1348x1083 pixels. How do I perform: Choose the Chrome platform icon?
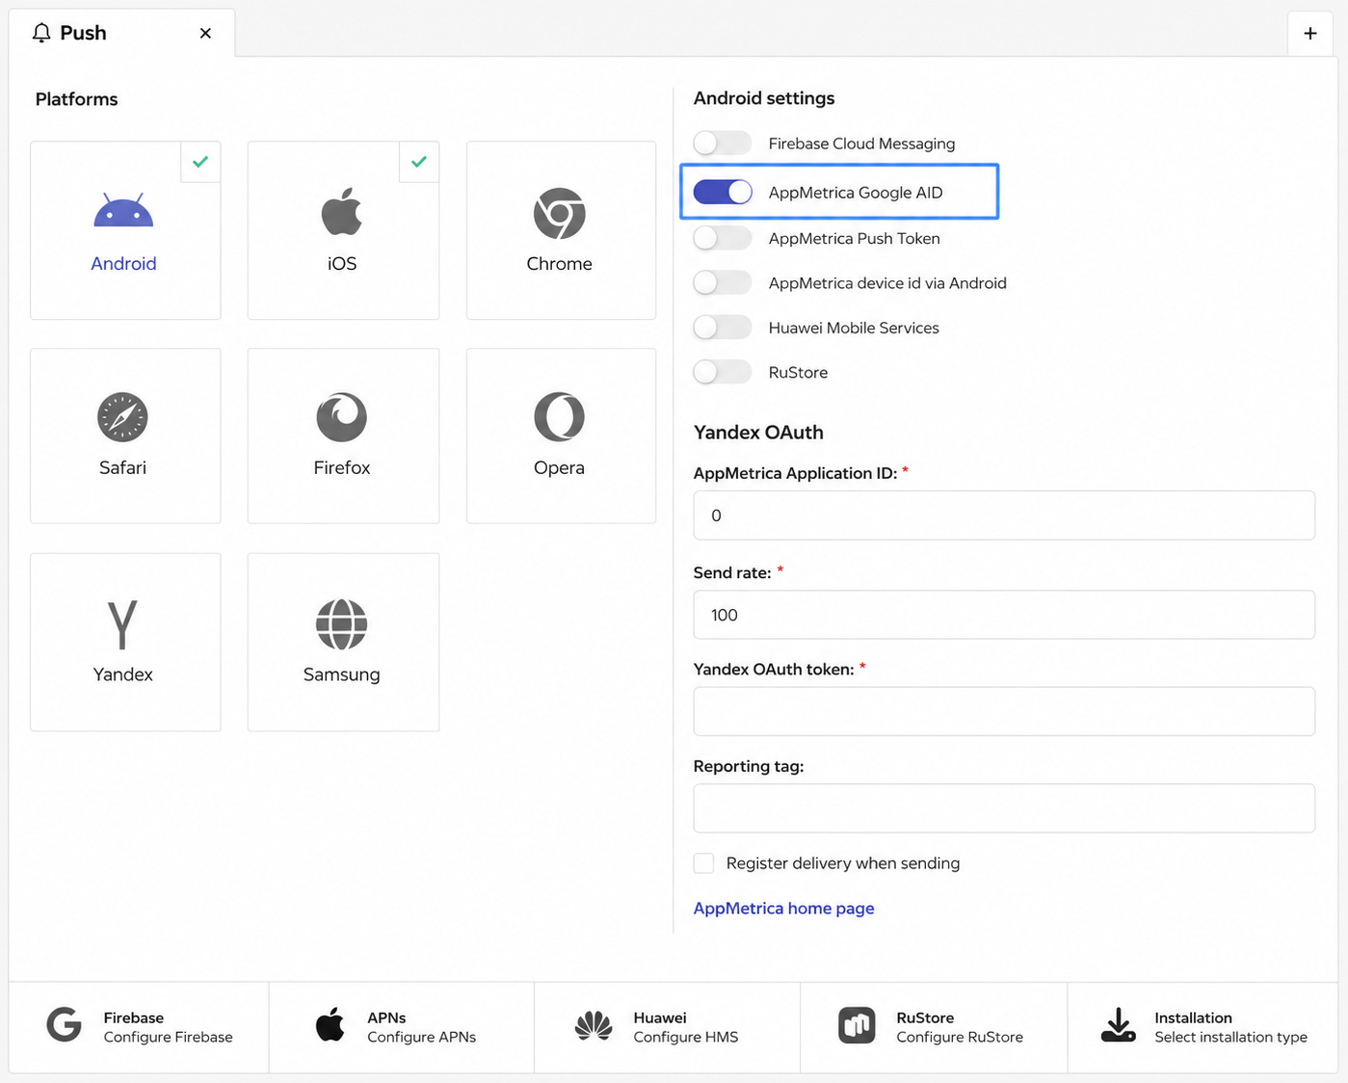560,213
